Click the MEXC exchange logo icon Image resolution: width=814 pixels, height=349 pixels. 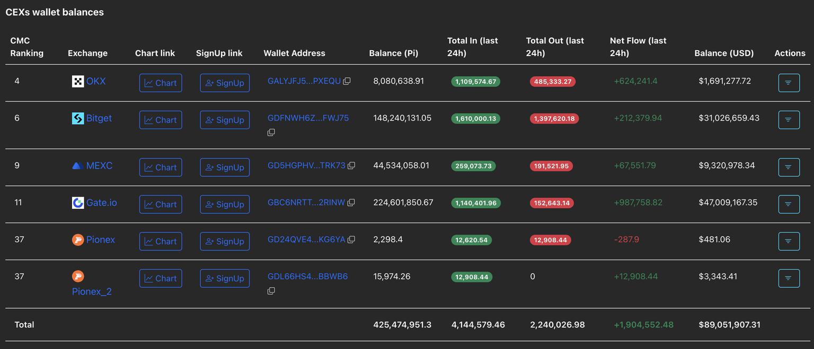click(77, 166)
